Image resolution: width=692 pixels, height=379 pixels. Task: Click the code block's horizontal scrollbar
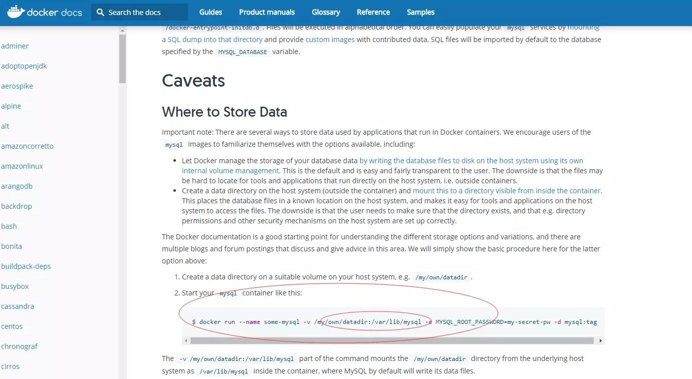[x=391, y=340]
